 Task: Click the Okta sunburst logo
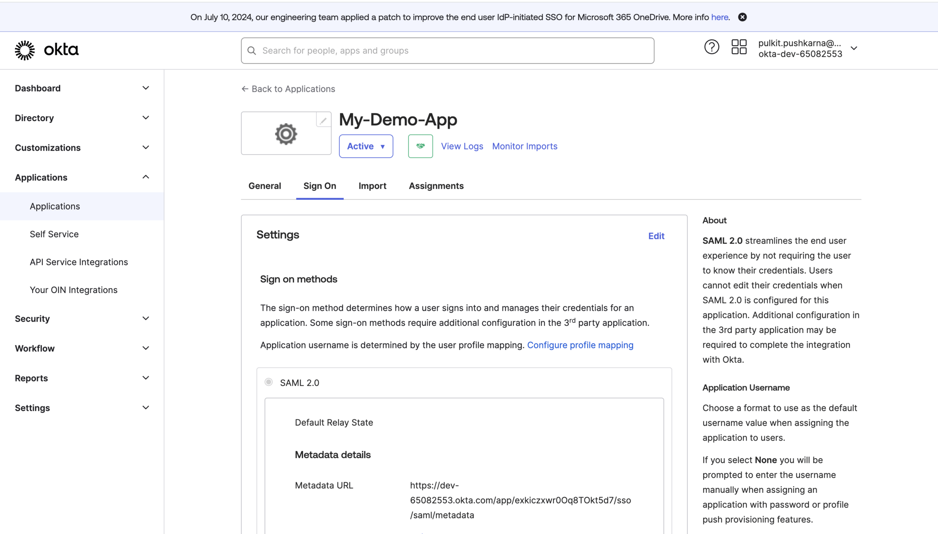pyautogui.click(x=25, y=50)
